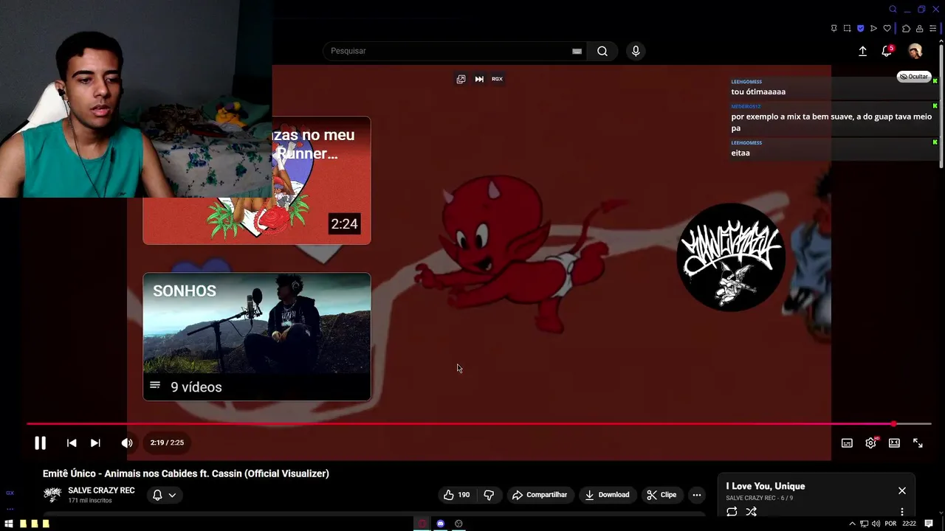This screenshot has width=945, height=531.
Task: Skip to the next video
Action: (95, 442)
